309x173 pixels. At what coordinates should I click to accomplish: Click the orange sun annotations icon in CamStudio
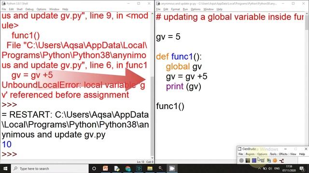coord(275,161)
